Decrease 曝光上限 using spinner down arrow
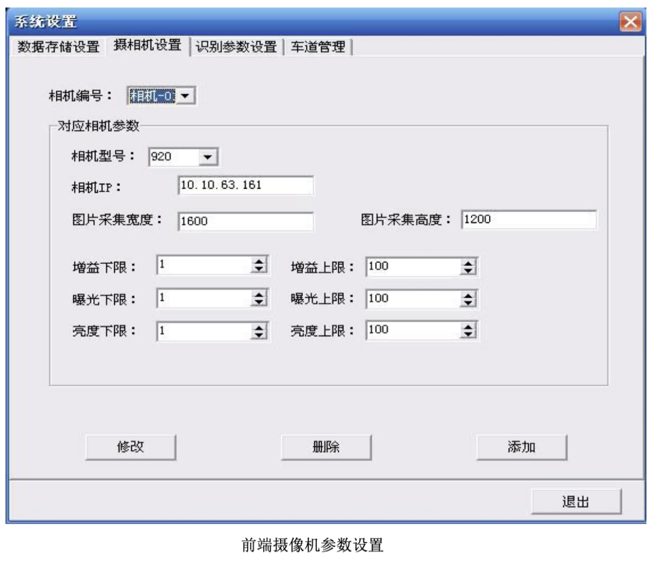Screen dimensions: 659x561 (468, 303)
